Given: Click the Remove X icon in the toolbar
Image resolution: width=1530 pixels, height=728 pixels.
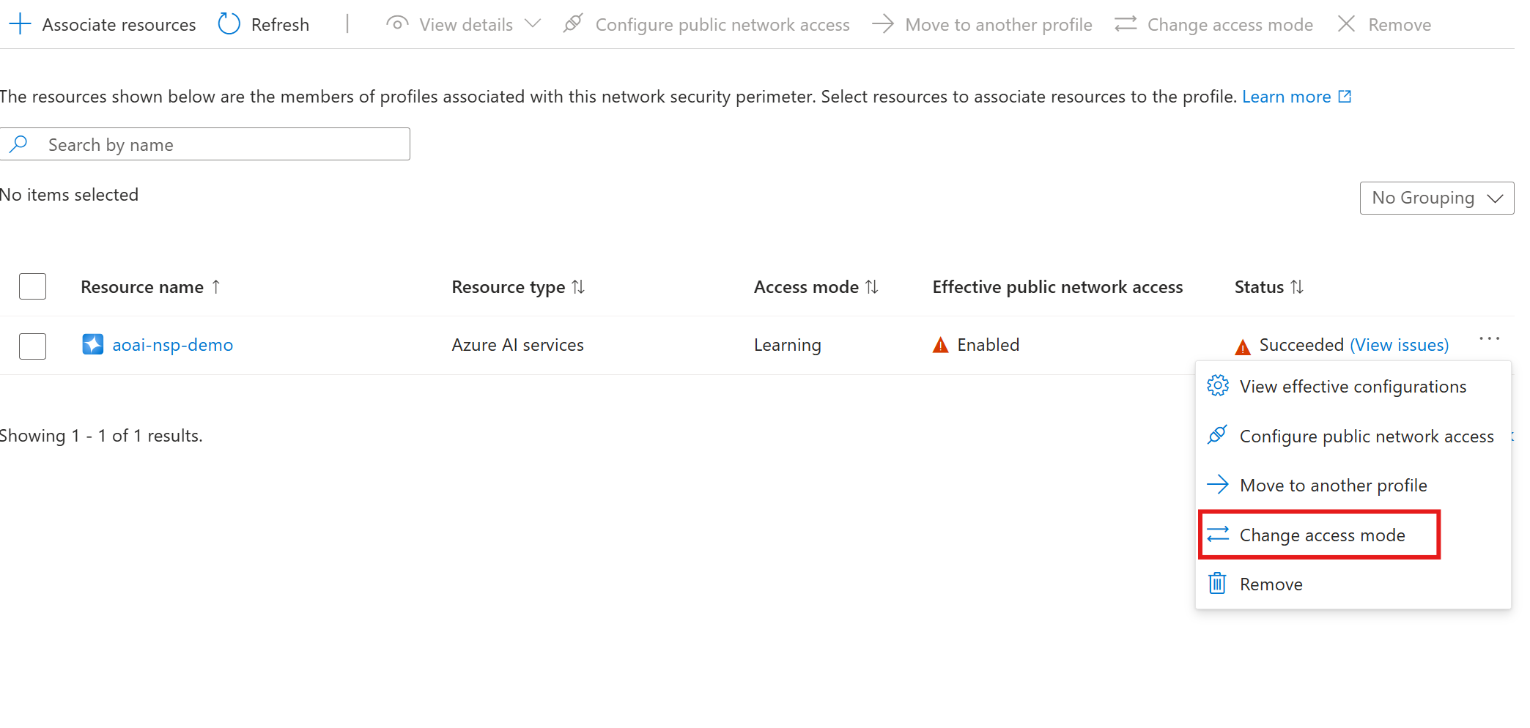Looking at the screenshot, I should [1346, 23].
